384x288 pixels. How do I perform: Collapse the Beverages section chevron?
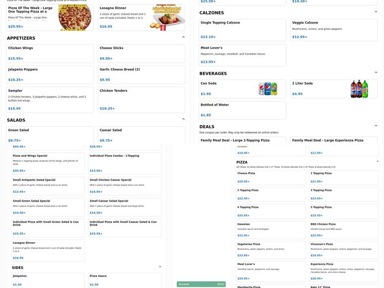point(376,72)
